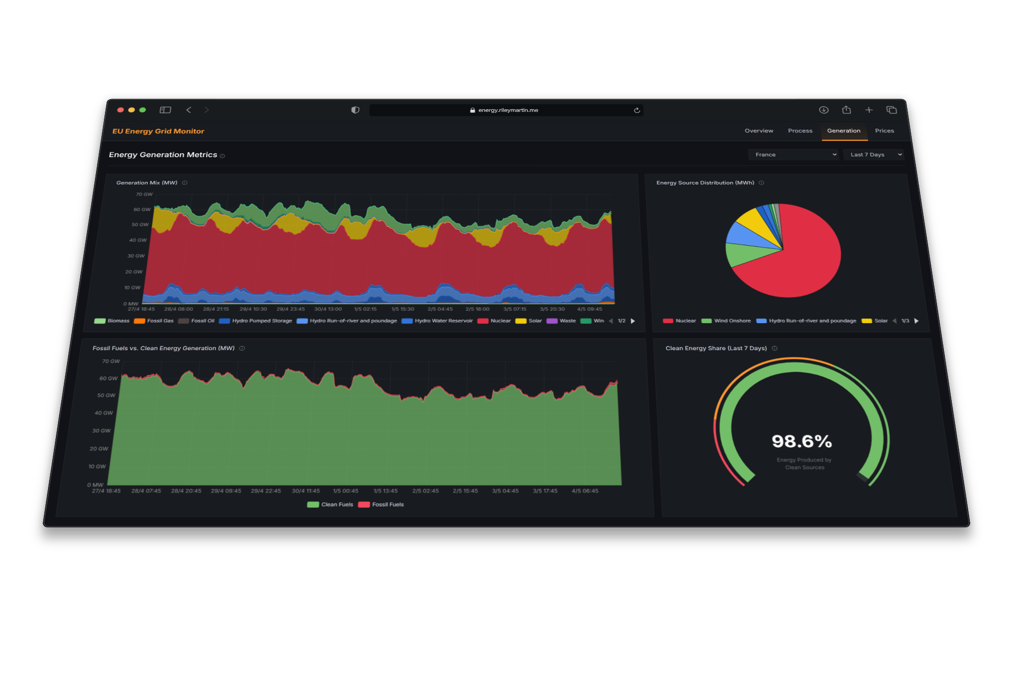This screenshot has height=675, width=1013.
Task: Click the 98.6% clean energy gauge value
Action: tap(802, 441)
